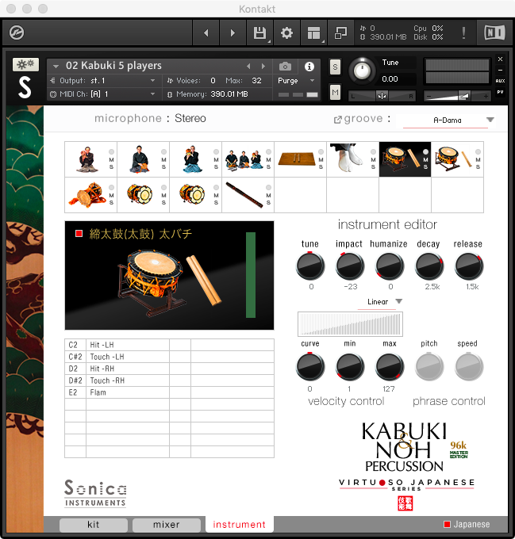This screenshot has height=539, width=515.
Task: Show instrument info icon
Action: coord(309,67)
